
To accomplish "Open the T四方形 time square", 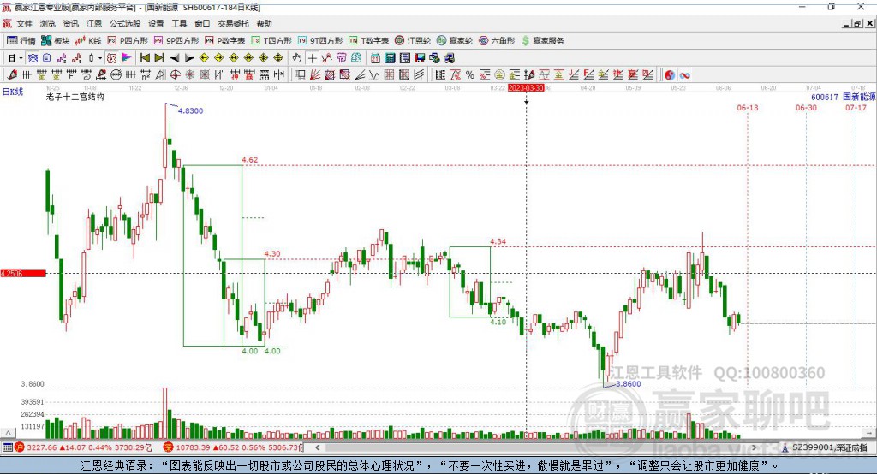I will point(271,41).
